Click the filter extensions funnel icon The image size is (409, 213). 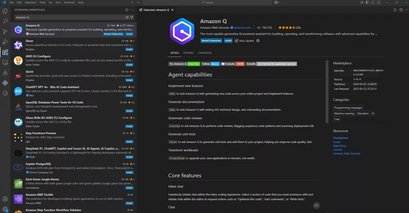(x=132, y=18)
